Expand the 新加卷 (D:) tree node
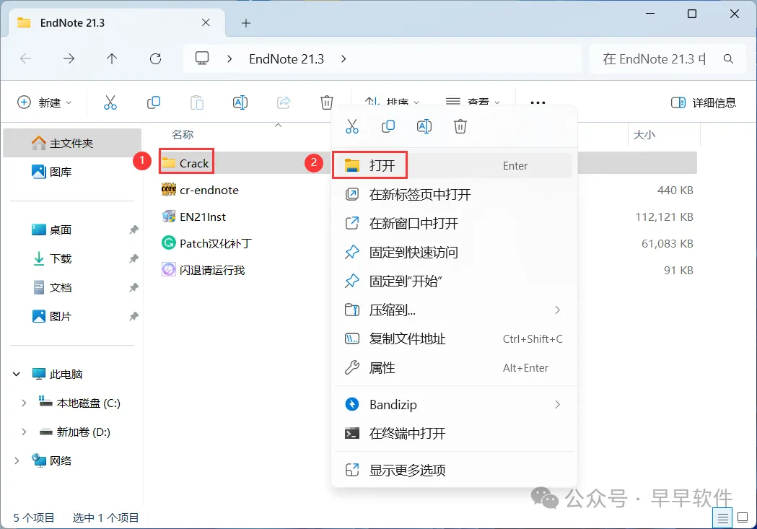Viewport: 757px width, 529px height. [x=24, y=432]
